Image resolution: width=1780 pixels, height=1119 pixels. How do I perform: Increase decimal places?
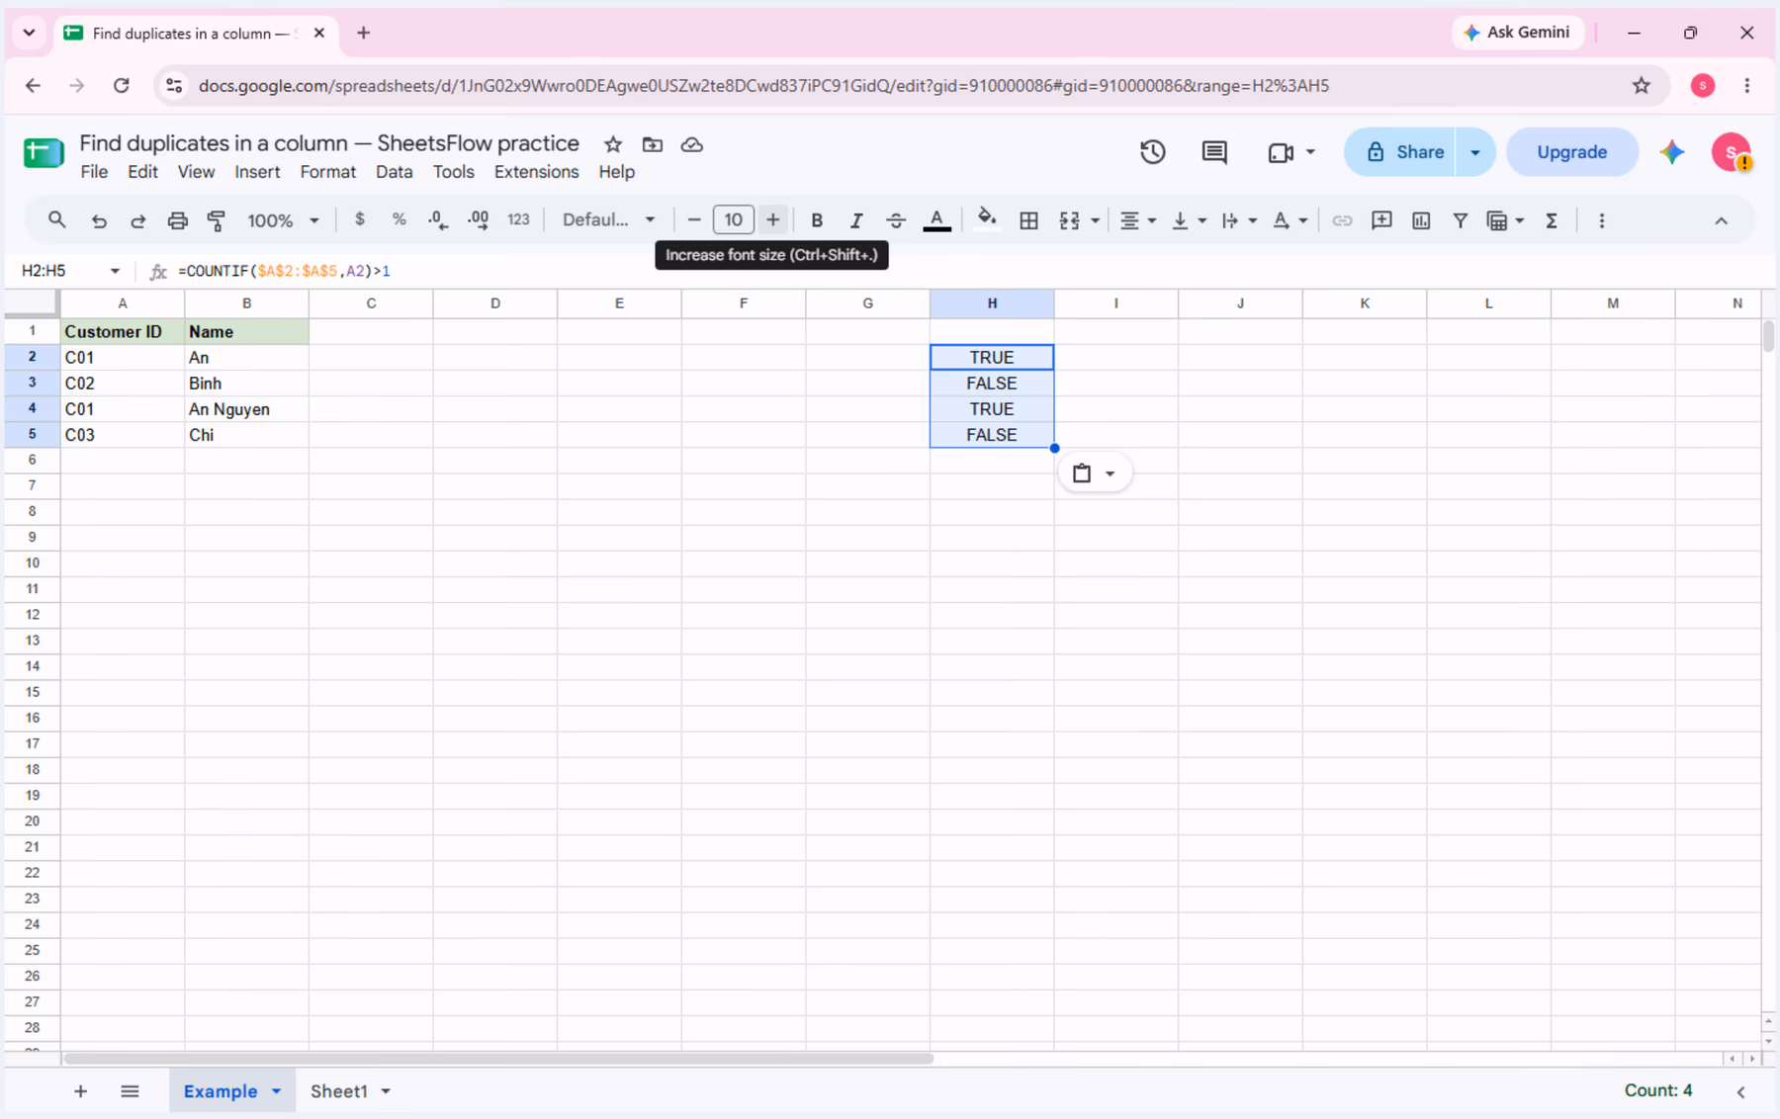[478, 220]
